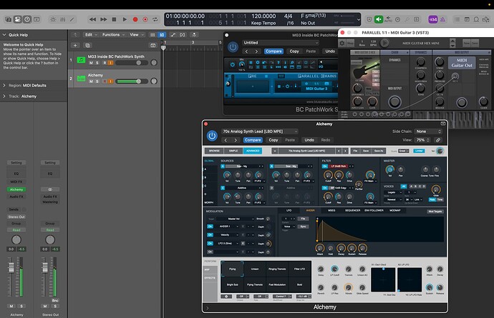
Task: Open the Side Chain dropdown
Action: 428,131
